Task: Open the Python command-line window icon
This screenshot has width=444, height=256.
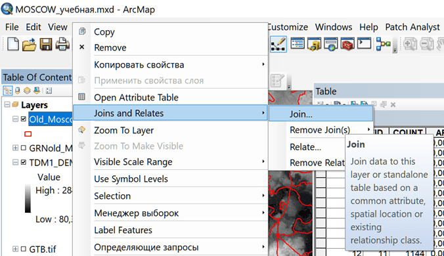Action: tap(364, 44)
